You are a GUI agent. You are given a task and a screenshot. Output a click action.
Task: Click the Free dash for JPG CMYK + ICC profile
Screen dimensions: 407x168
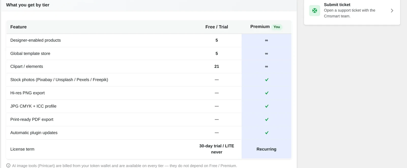(217, 106)
